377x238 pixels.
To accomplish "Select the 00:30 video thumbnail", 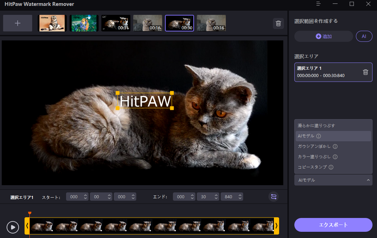I will tap(180, 23).
